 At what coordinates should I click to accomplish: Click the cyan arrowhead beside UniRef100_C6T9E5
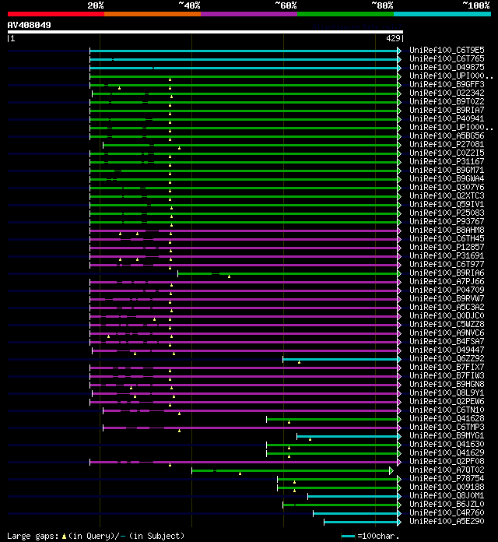coord(399,51)
